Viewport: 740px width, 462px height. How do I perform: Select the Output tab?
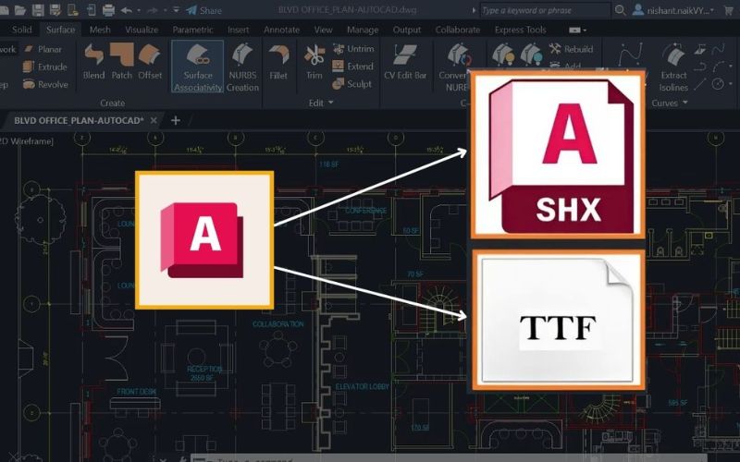[x=407, y=30]
